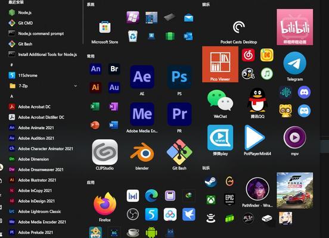Open the Steam small tile

tap(210, 181)
